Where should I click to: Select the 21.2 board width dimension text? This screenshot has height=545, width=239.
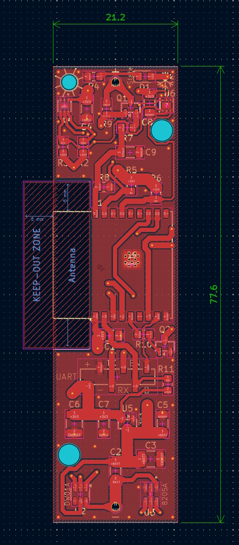click(115, 17)
